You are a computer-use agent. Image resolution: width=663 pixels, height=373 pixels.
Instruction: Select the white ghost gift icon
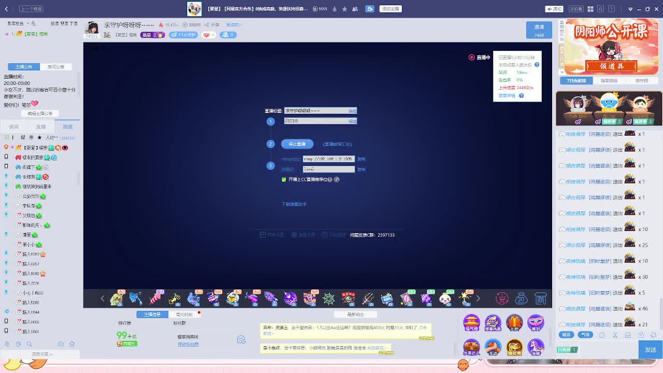click(445, 298)
